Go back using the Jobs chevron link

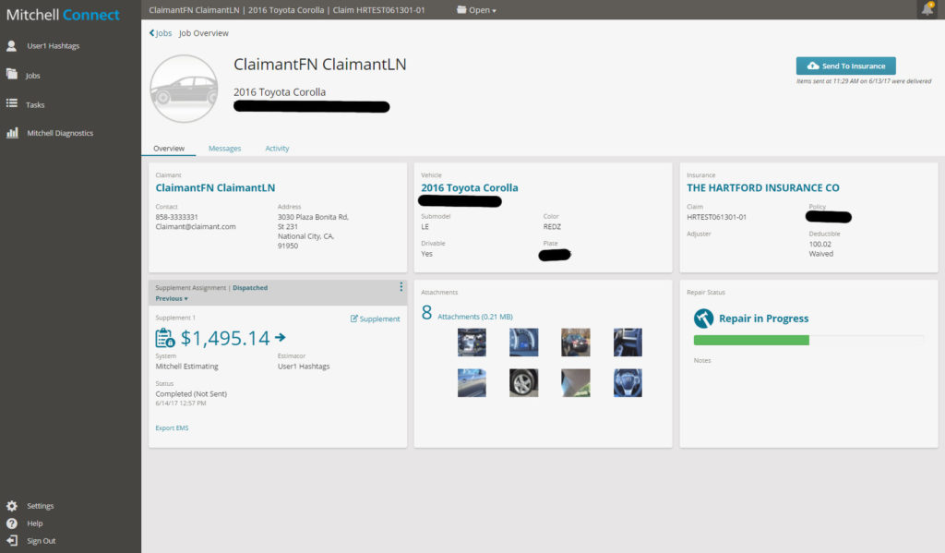161,33
